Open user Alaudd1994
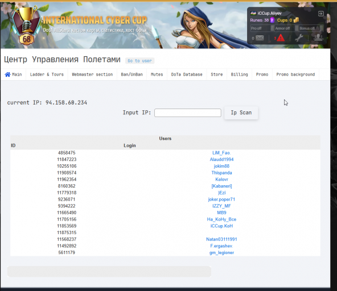Image resolution: width=337 pixels, height=291 pixels. coord(221,160)
